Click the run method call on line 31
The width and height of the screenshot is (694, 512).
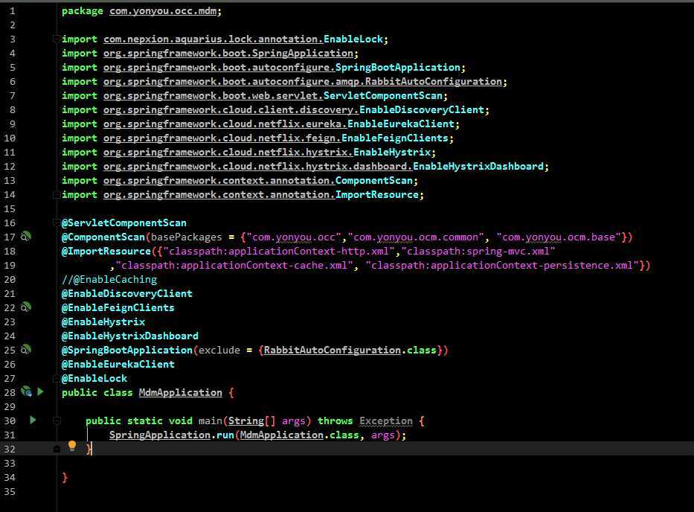tap(225, 435)
